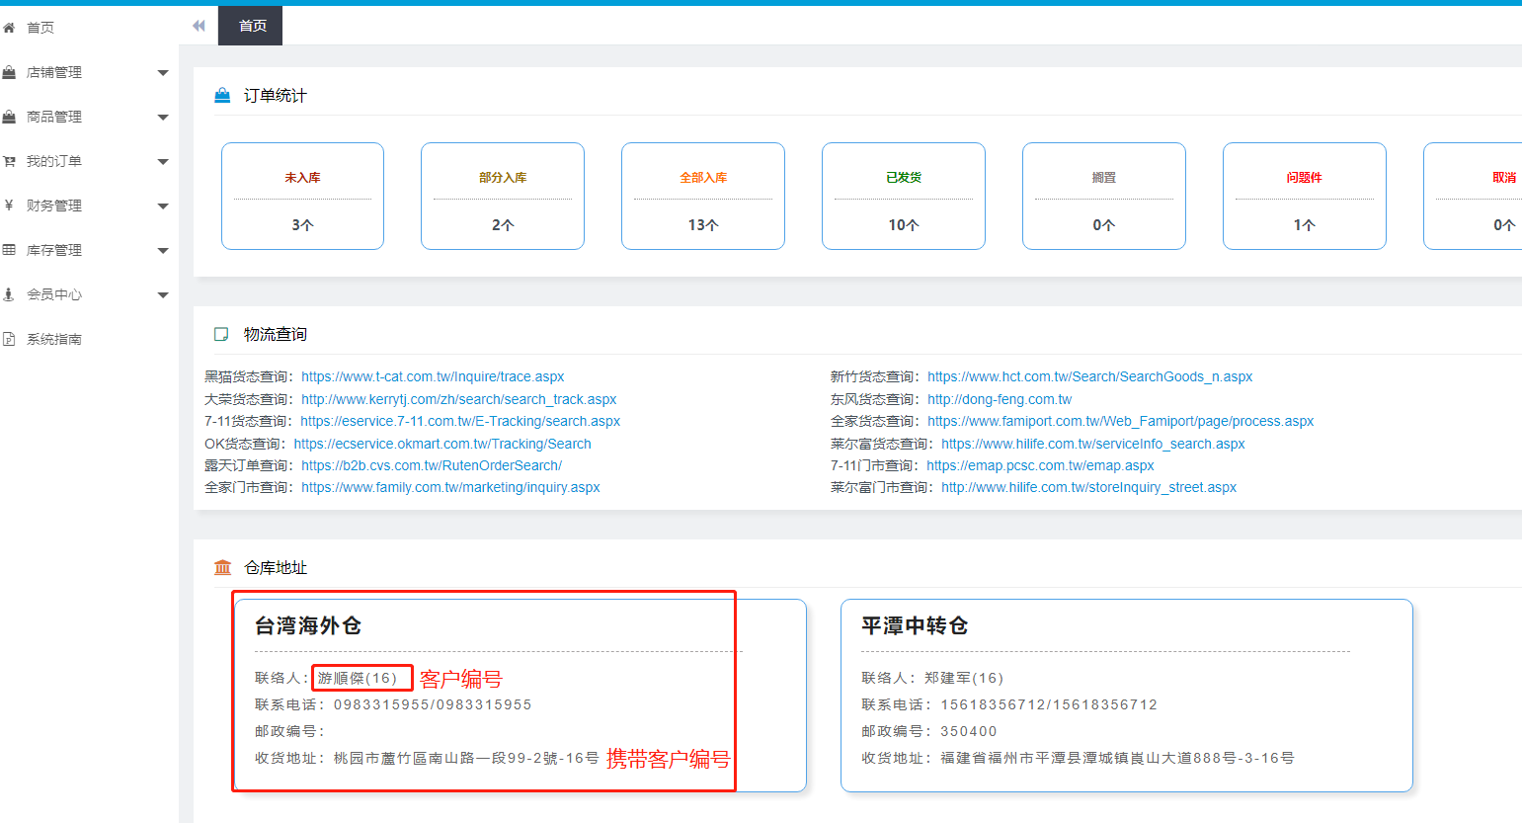Collapse sidebar with double-arrow icon
Image resolution: width=1522 pixels, height=823 pixels.
coord(199,26)
